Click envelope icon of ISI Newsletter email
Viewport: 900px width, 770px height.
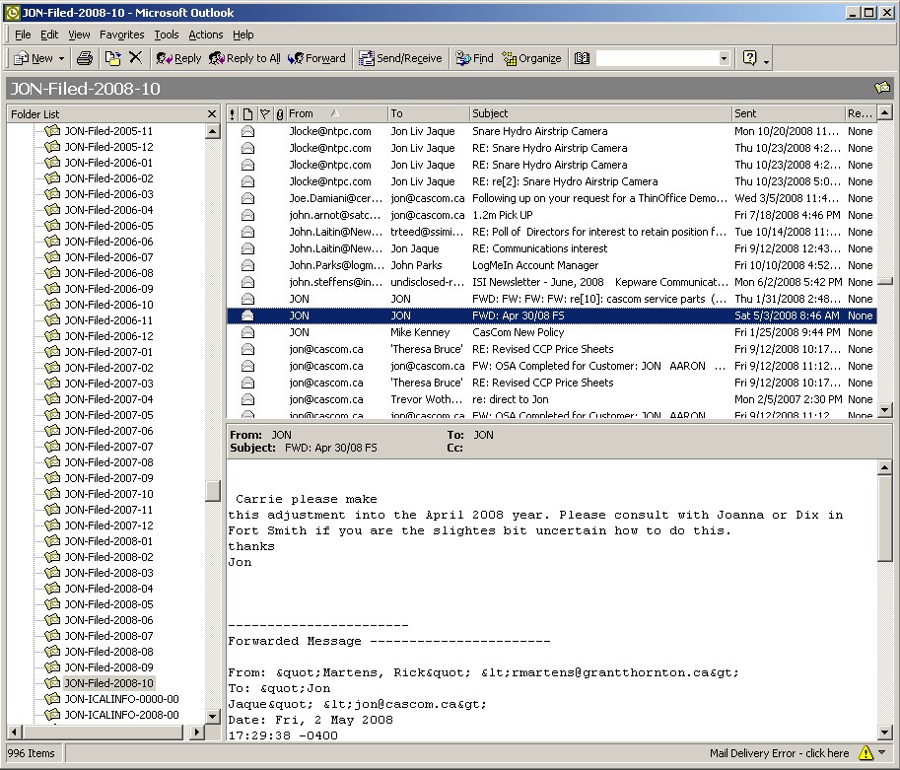click(247, 282)
